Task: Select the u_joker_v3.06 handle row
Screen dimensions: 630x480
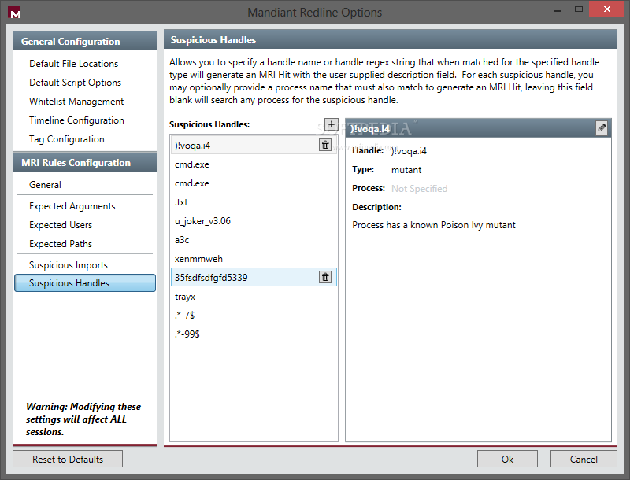Action: (254, 221)
